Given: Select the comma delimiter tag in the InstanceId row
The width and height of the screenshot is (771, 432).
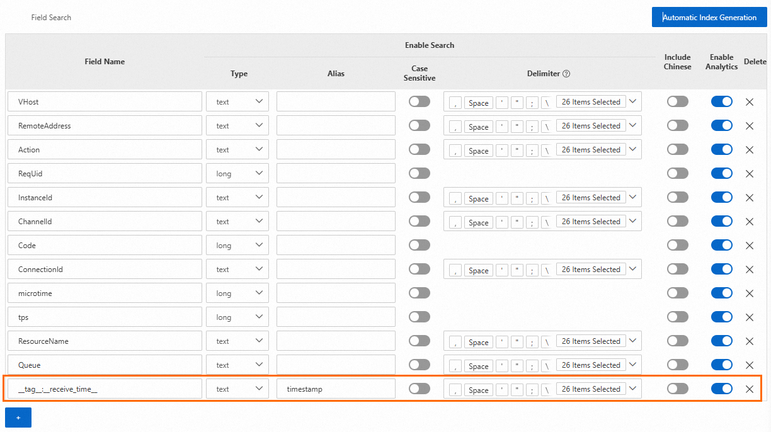Looking at the screenshot, I should coord(455,198).
